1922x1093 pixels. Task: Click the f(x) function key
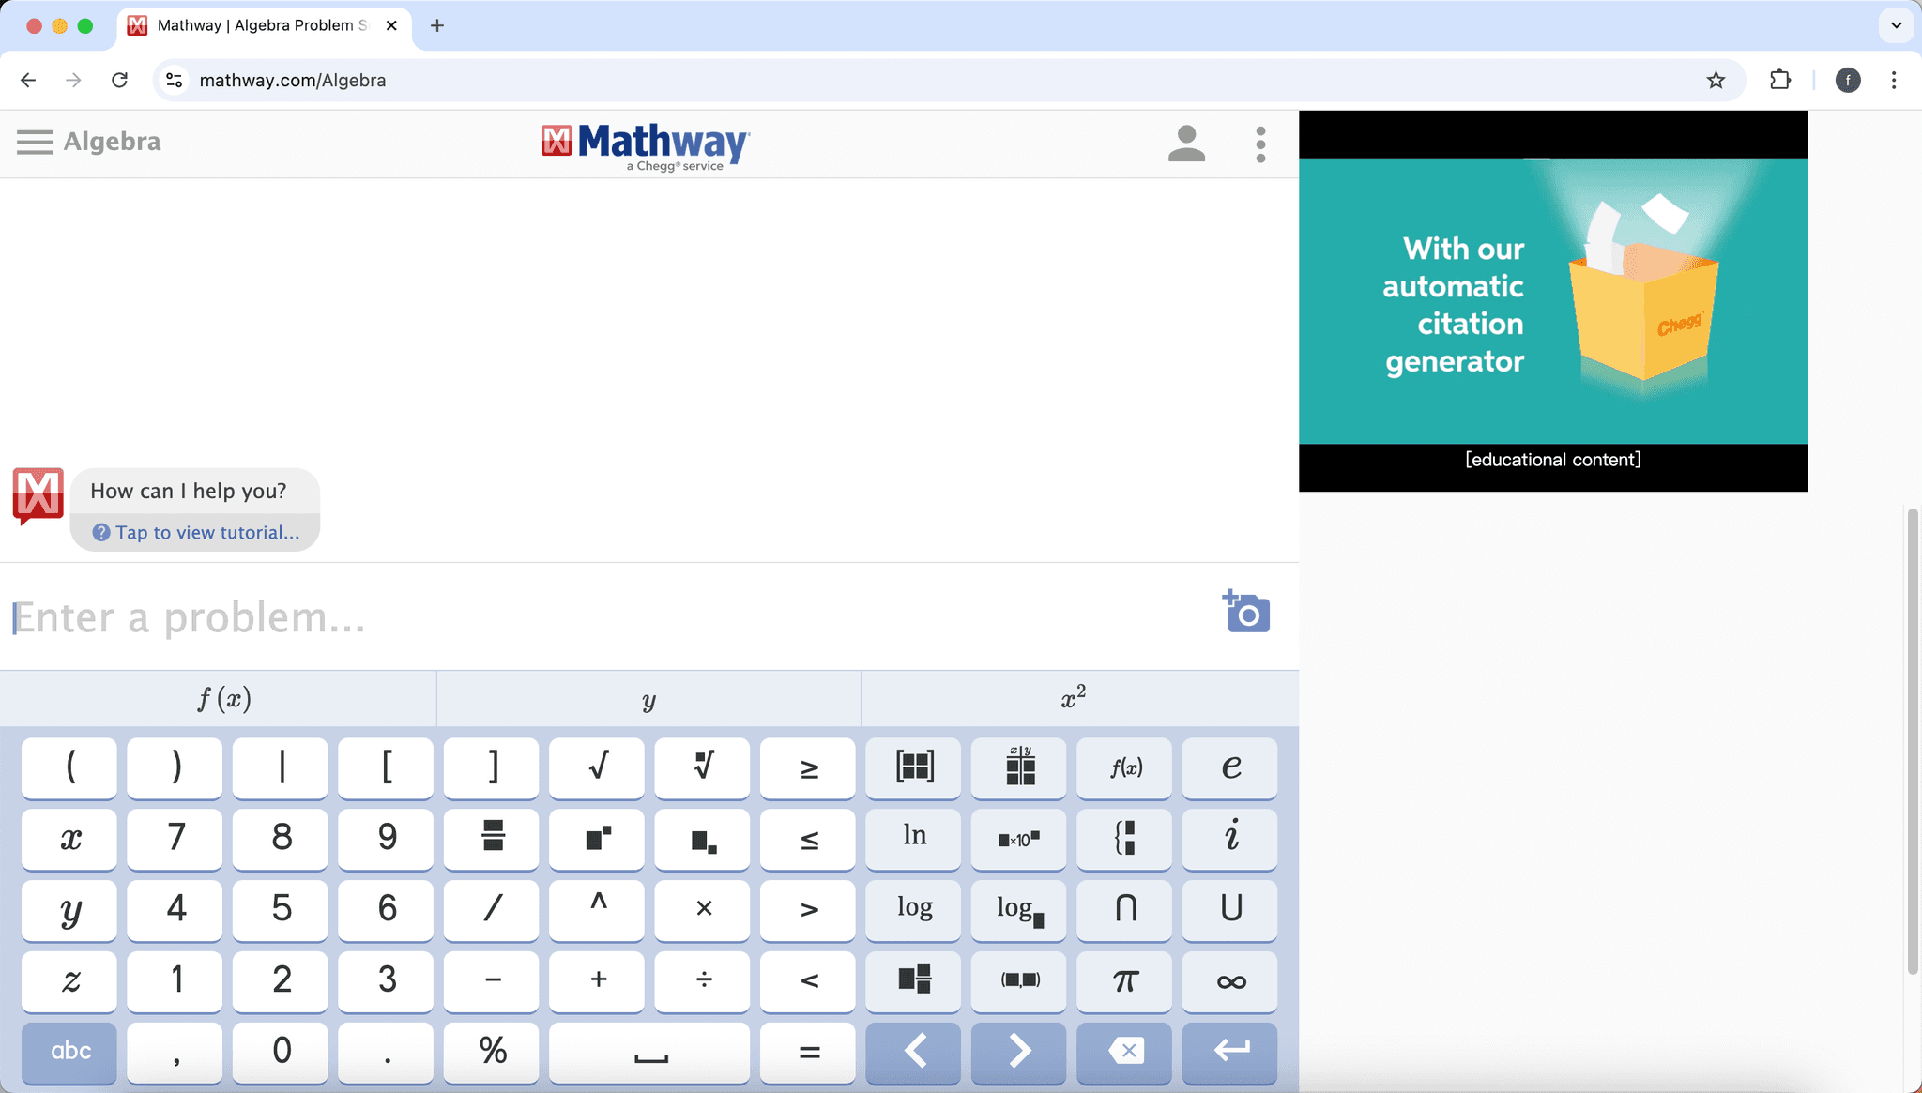click(1123, 767)
